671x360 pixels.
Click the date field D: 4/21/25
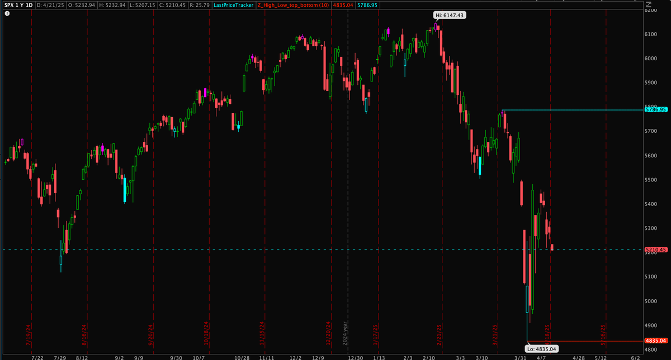point(50,4)
